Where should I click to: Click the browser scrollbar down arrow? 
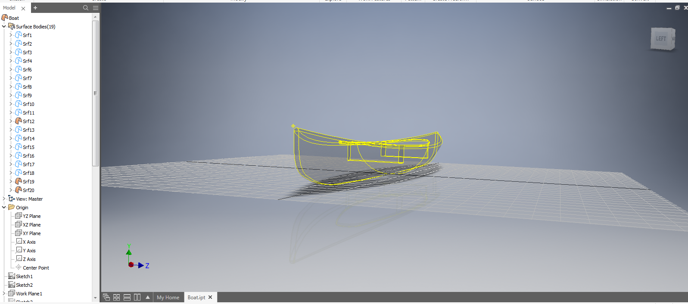pyautogui.click(x=95, y=298)
